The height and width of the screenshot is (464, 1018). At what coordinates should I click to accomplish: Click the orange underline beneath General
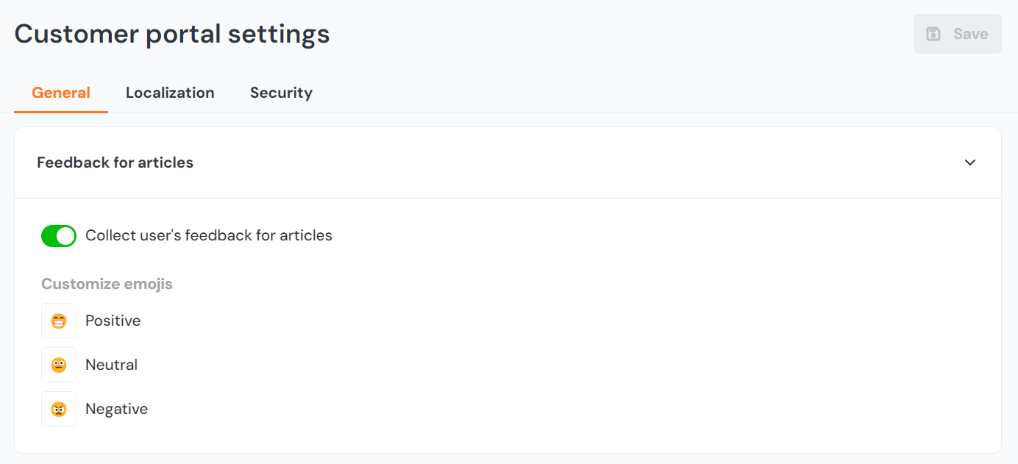click(x=61, y=112)
